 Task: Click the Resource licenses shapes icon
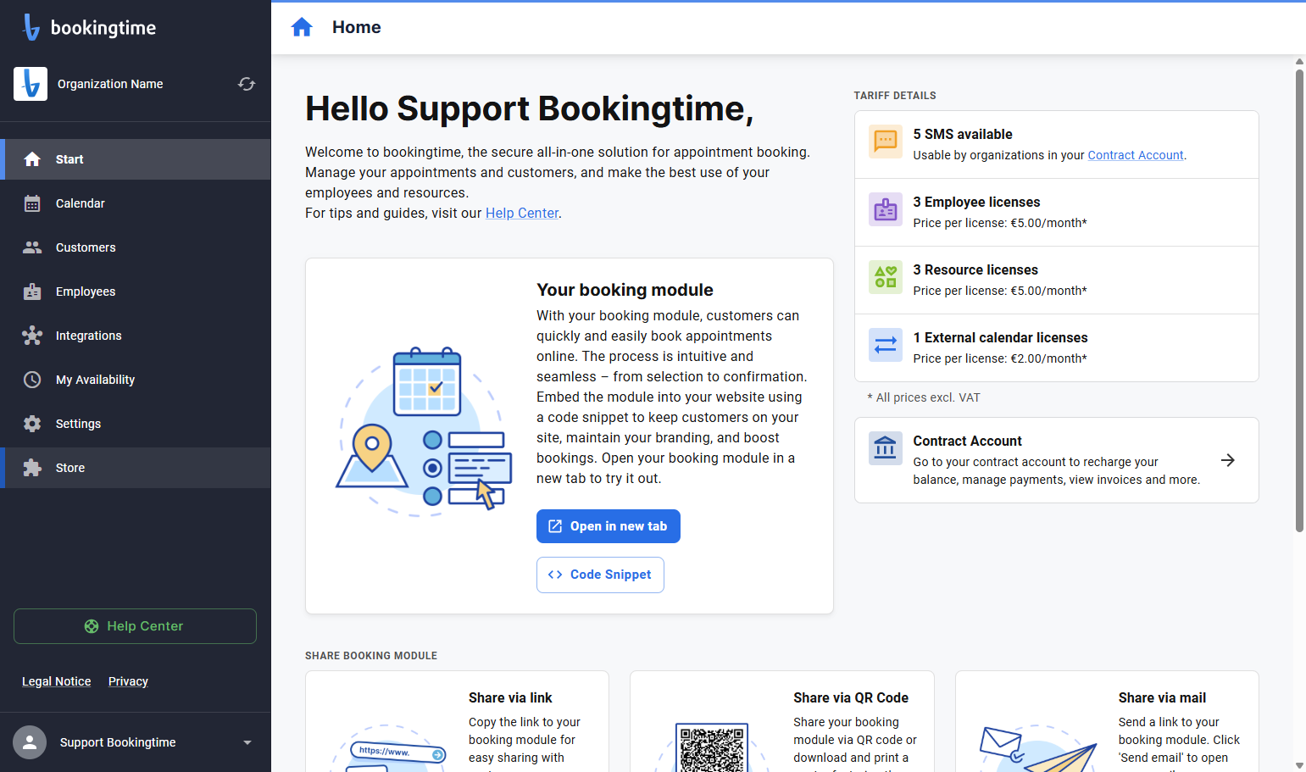tap(886, 277)
